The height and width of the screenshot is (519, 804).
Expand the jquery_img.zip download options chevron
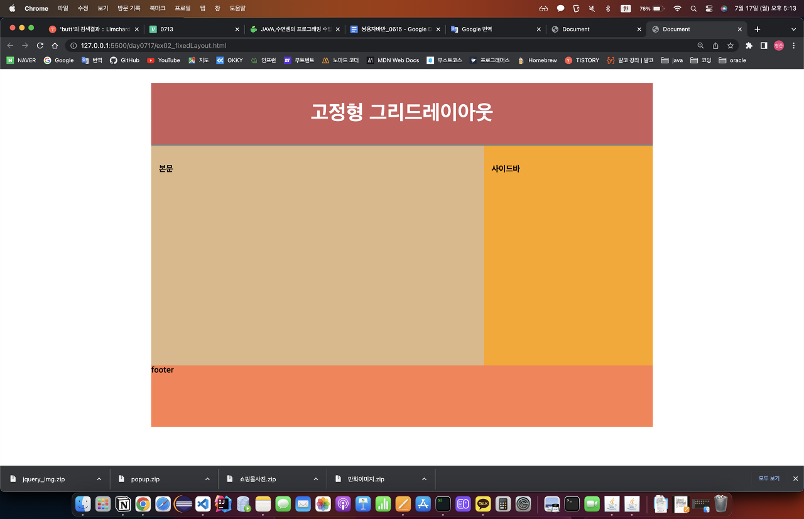tap(99, 479)
